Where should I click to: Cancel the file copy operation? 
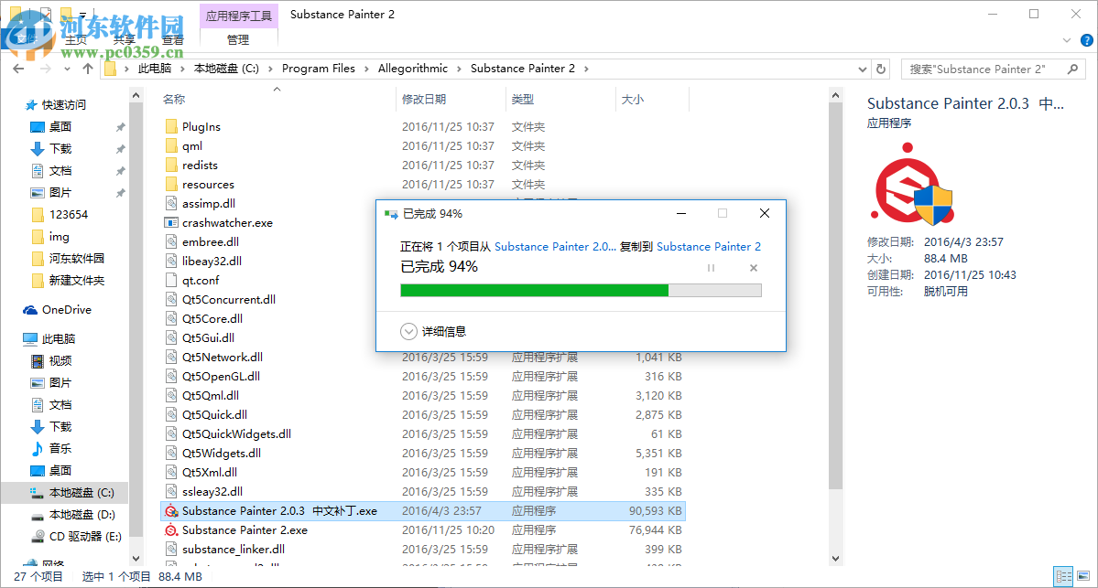(x=754, y=268)
